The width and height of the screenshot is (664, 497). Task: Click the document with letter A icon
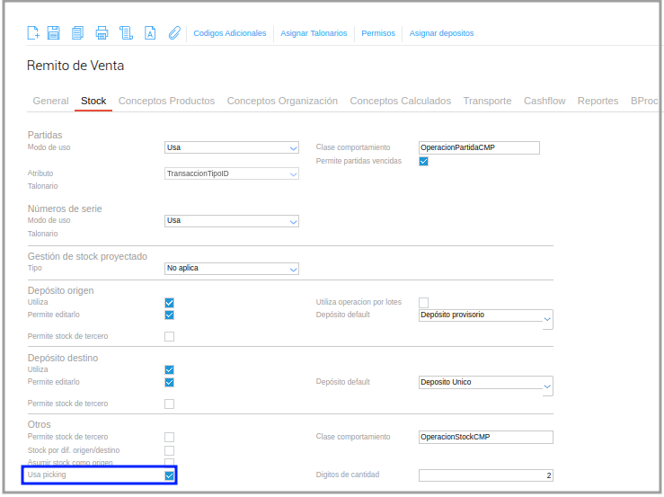150,32
